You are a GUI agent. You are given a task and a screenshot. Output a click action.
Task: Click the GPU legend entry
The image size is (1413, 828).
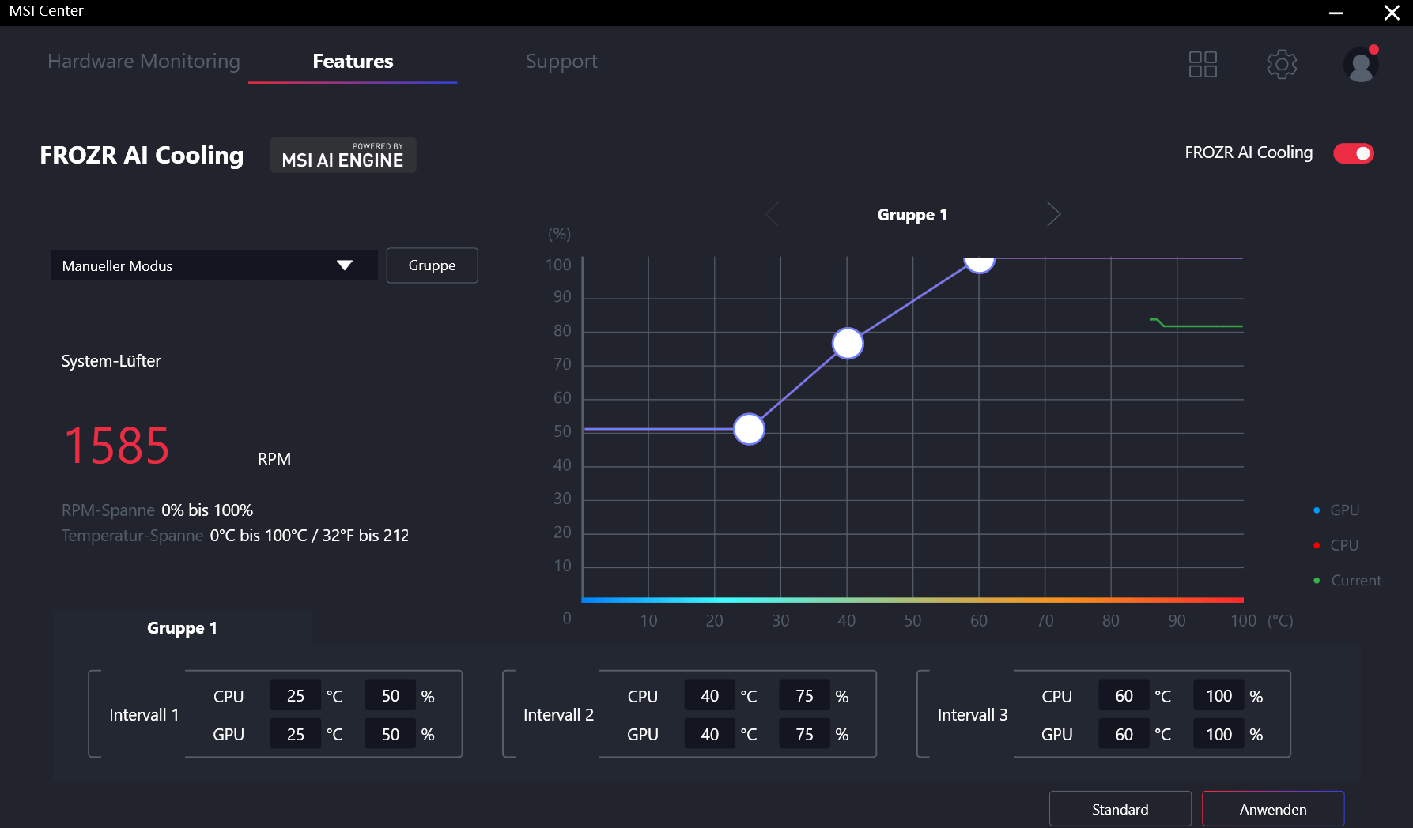[x=1336, y=510]
